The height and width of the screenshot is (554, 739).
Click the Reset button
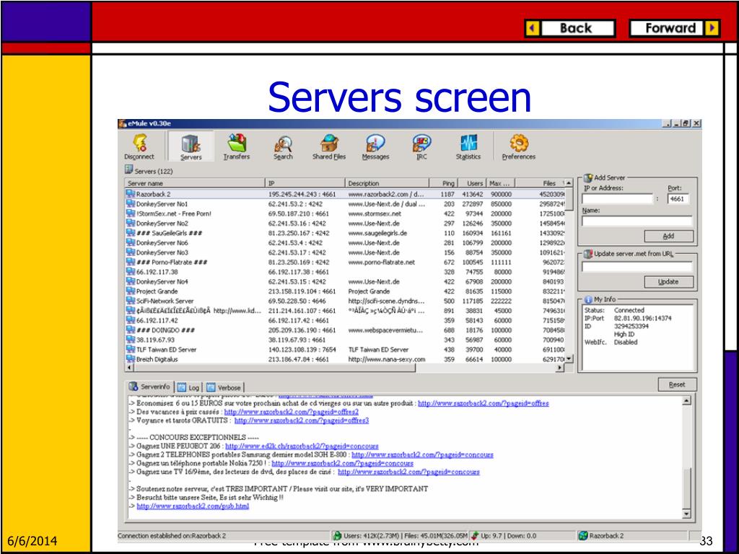677,385
